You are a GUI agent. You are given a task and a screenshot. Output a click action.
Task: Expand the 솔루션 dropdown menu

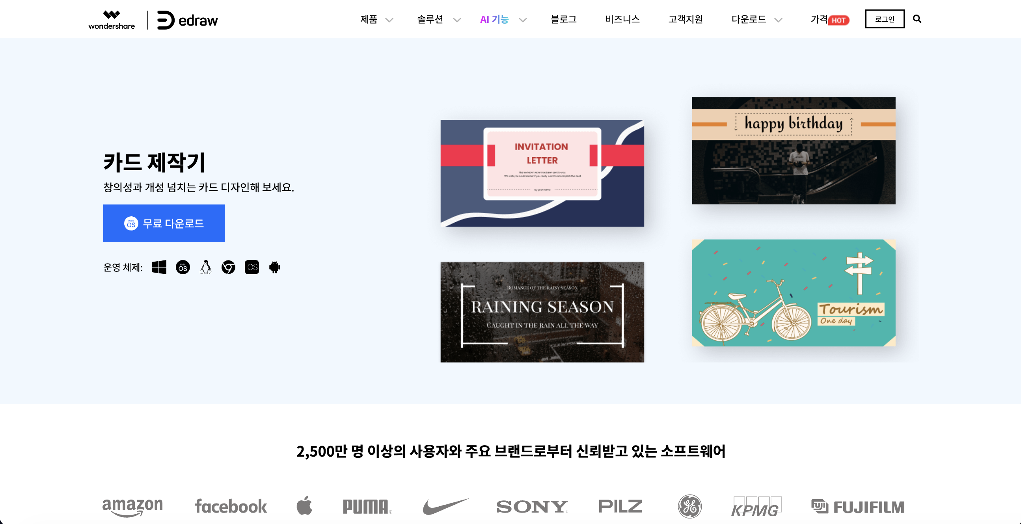pyautogui.click(x=439, y=19)
